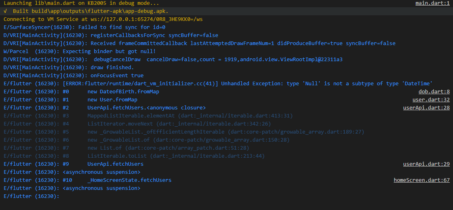Click the '#10 _HomeScreenState.fetchUsers' stack frame
The image size is (453, 210).
pyautogui.click(x=88, y=180)
